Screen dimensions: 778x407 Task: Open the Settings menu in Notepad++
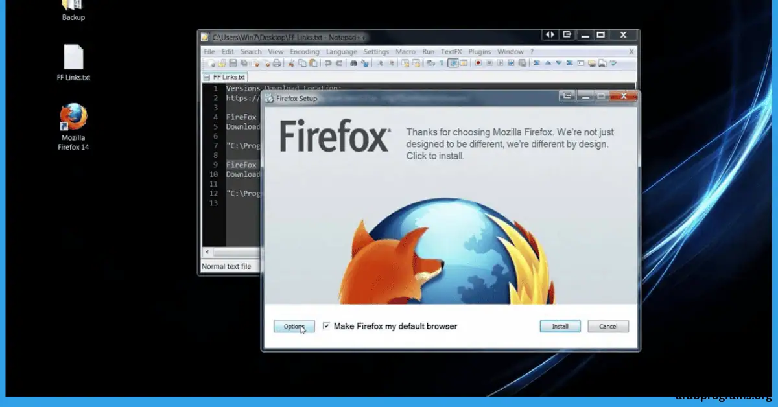pyautogui.click(x=376, y=52)
